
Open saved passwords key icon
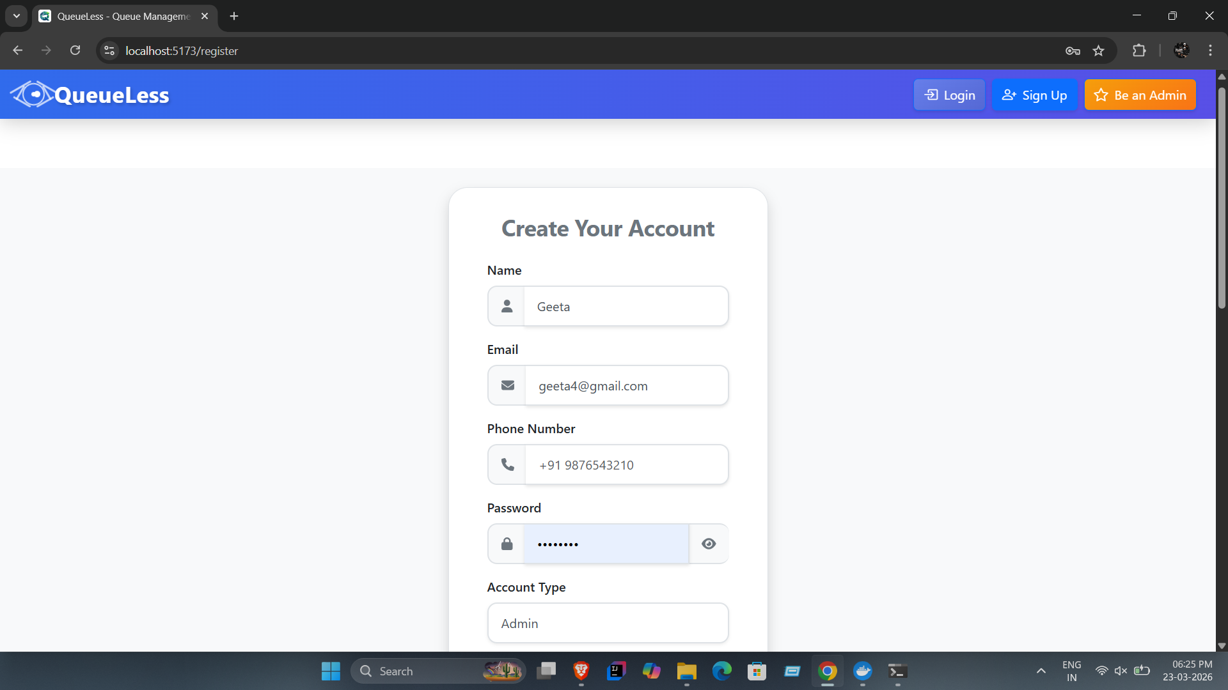pos(1073,50)
